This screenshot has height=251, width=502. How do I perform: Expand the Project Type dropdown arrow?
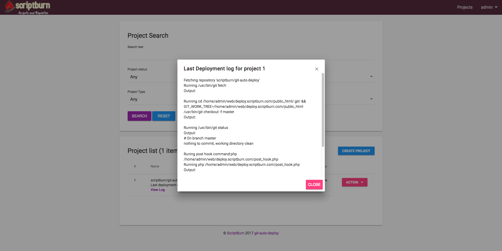coord(371,99)
